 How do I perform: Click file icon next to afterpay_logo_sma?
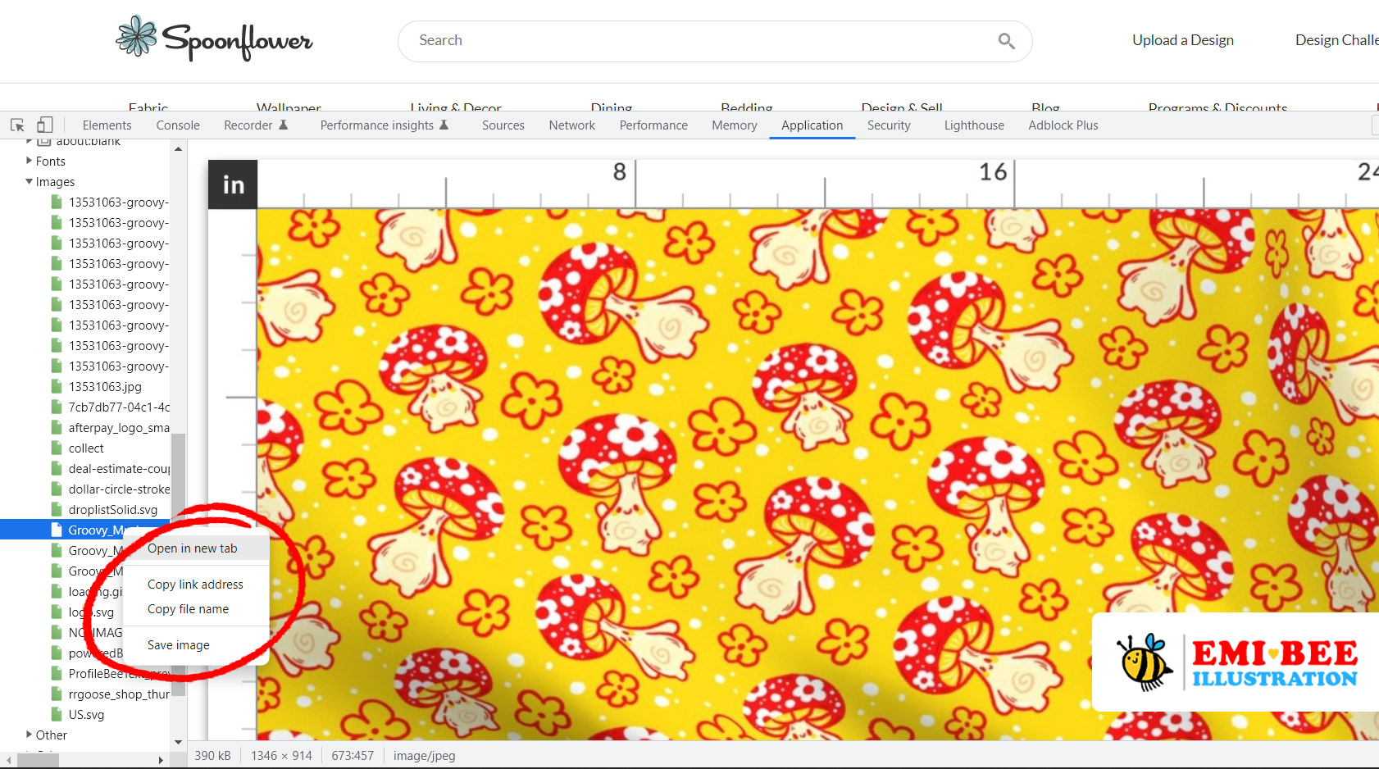click(x=57, y=427)
